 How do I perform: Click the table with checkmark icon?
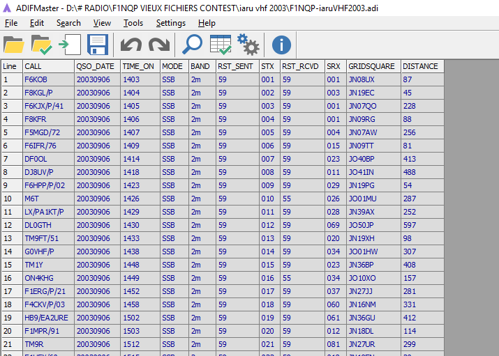[221, 45]
